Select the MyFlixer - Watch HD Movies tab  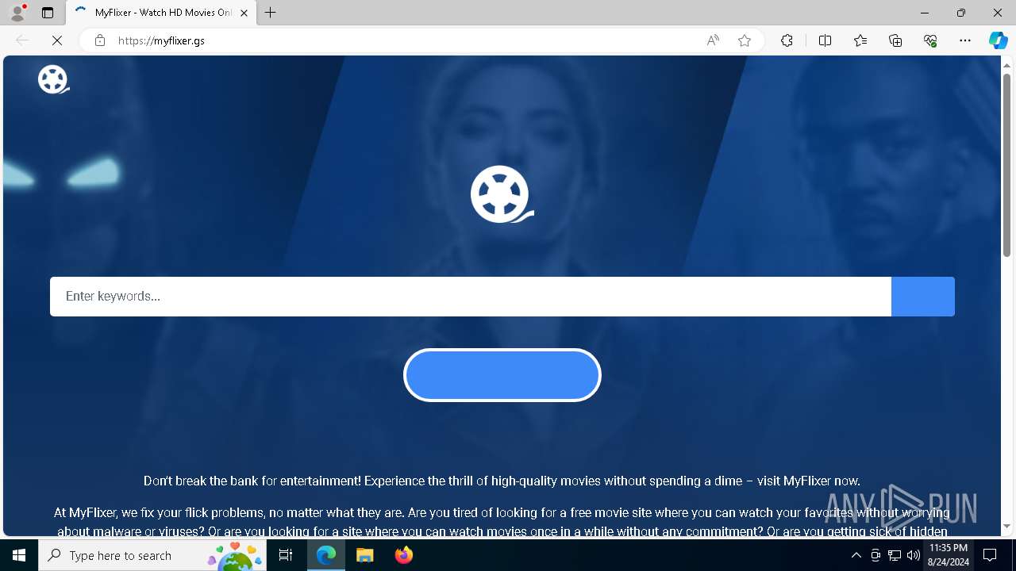tap(161, 13)
